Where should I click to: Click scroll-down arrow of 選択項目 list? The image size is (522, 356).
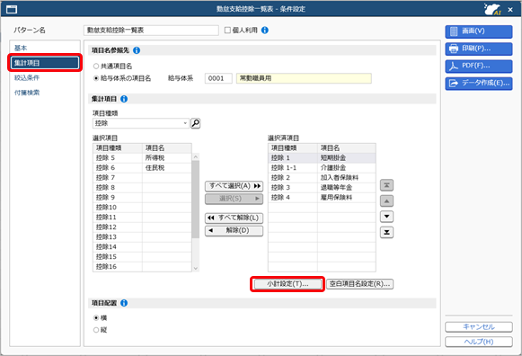(196, 268)
